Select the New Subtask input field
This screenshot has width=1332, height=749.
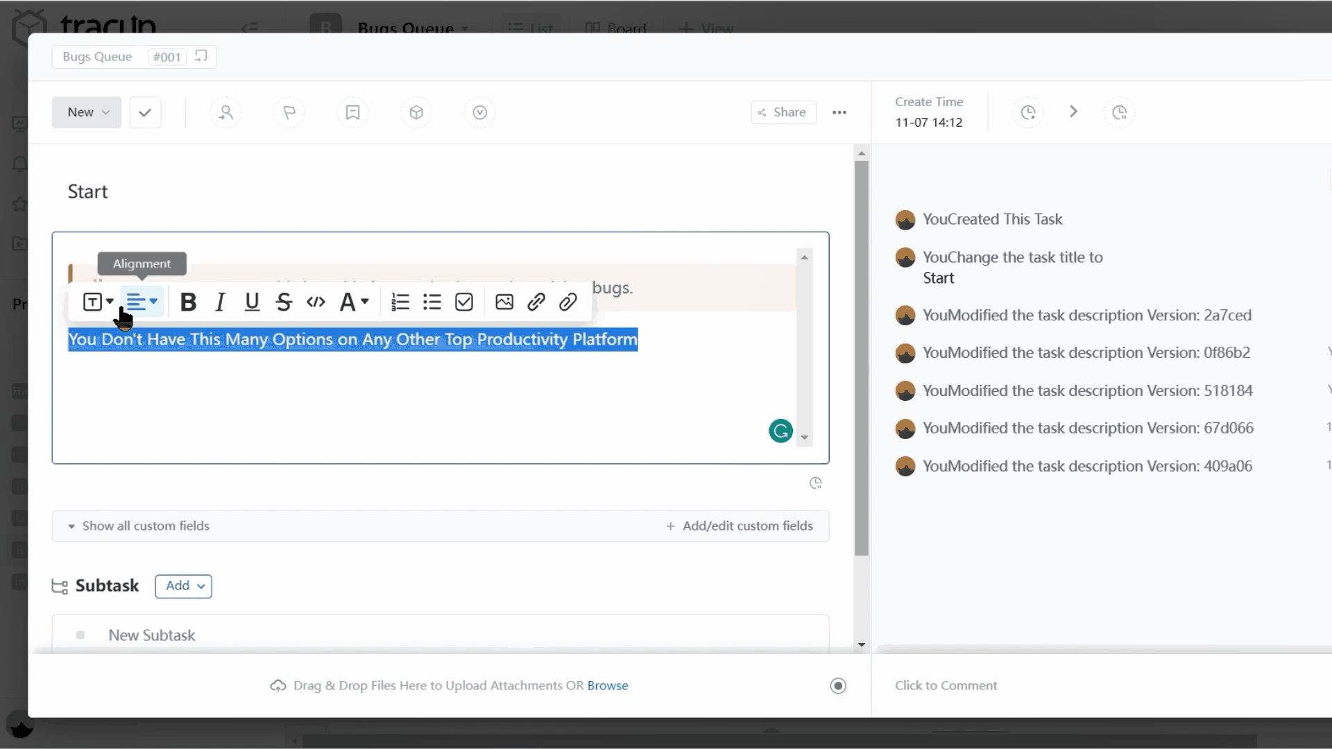pyautogui.click(x=152, y=635)
